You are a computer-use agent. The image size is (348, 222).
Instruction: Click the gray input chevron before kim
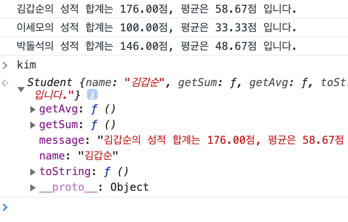pyautogui.click(x=5, y=66)
